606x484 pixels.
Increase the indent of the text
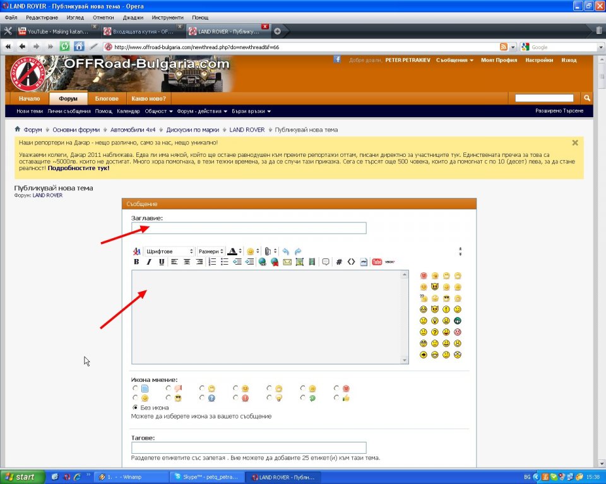(x=250, y=262)
